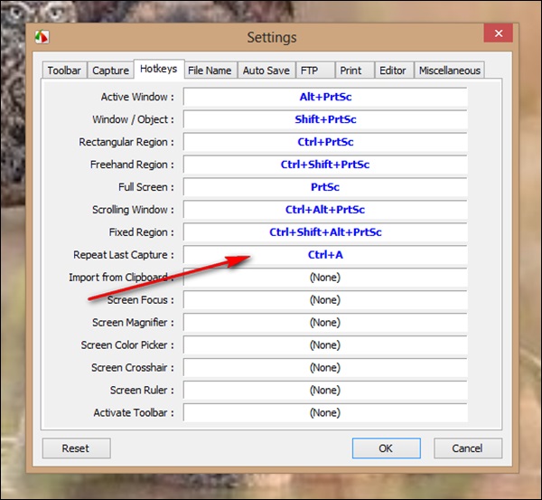Click the "Screen Color Picker :" label
Viewport: 542px width, 500px height.
click(x=127, y=345)
